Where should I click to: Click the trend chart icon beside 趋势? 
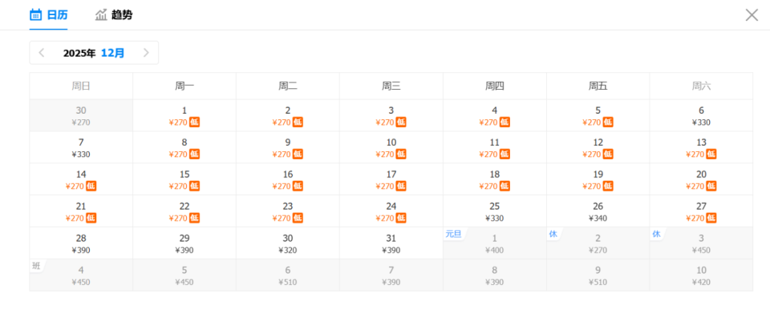(x=101, y=14)
